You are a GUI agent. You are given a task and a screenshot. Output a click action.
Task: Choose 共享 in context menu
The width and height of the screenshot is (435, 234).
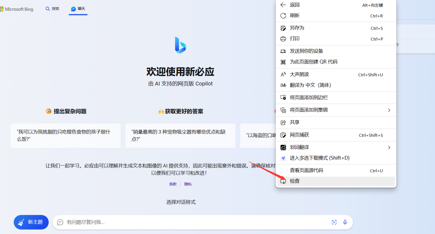pos(336,122)
